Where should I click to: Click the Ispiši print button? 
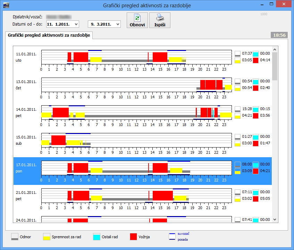tap(160, 20)
